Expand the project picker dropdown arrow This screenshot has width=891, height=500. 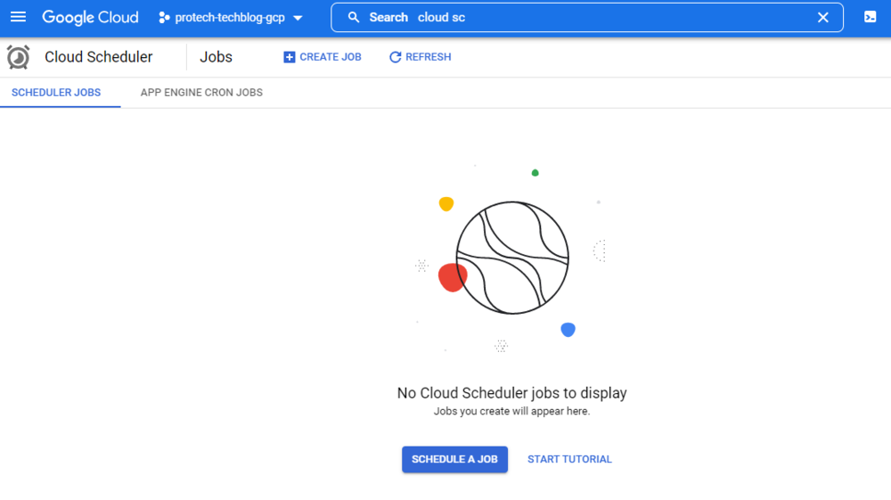tap(298, 18)
